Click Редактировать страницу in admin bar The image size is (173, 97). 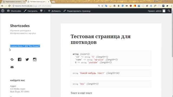coord(77,11)
